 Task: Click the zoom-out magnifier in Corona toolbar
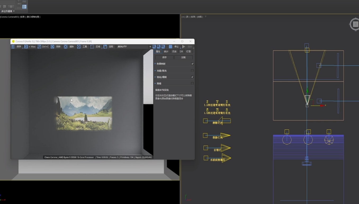[159, 47]
